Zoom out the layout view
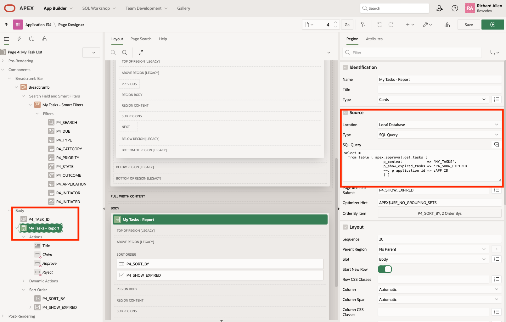506x322 pixels. coord(113,53)
